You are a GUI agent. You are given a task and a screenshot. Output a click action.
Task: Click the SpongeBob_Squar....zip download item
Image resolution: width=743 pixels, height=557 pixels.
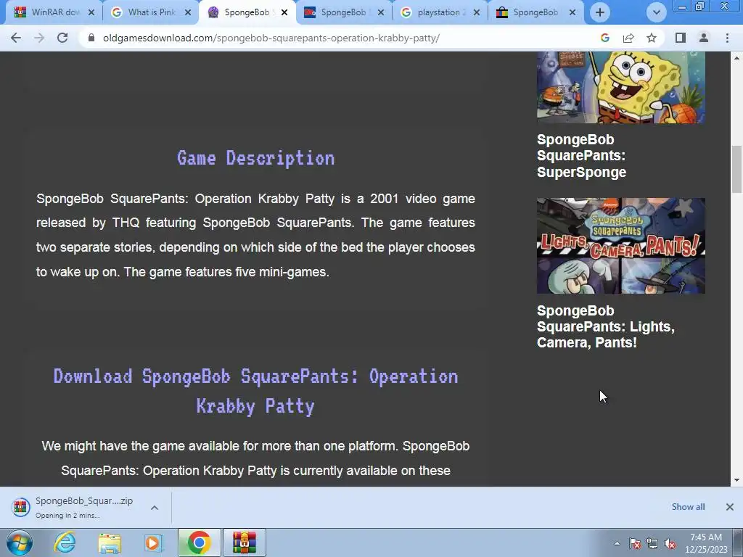point(84,507)
